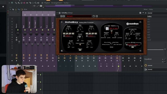Open the Default preset dropdown in EchoBoy
The width and height of the screenshot is (167, 94).
pyautogui.click(x=79, y=16)
